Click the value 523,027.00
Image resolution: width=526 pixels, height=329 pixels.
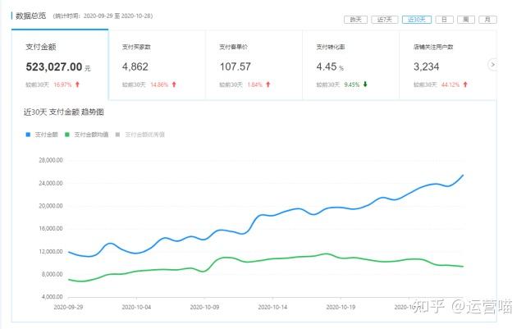click(x=54, y=66)
